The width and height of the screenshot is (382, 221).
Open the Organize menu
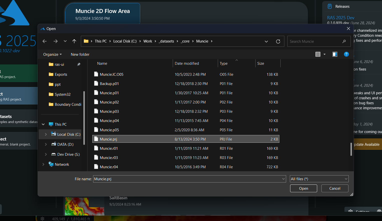(52, 54)
